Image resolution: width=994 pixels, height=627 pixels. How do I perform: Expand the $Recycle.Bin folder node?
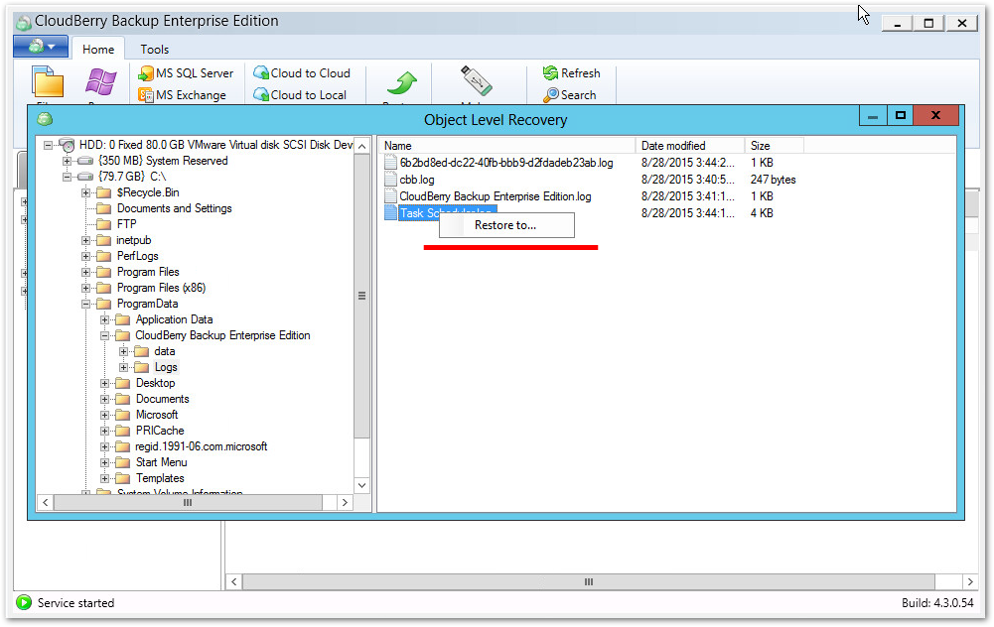click(85, 192)
